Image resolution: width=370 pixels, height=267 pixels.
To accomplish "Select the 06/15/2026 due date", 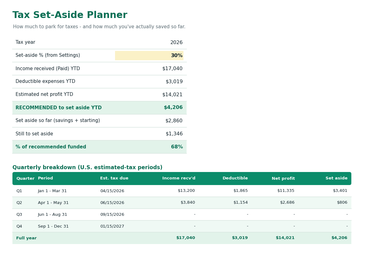I will pos(112,203).
